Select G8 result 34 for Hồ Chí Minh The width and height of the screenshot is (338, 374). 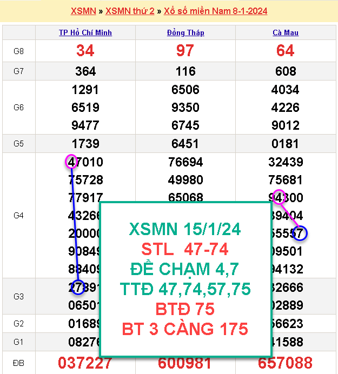coord(85,51)
